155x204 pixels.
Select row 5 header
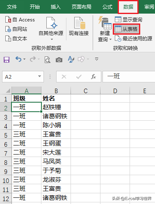(6, 135)
